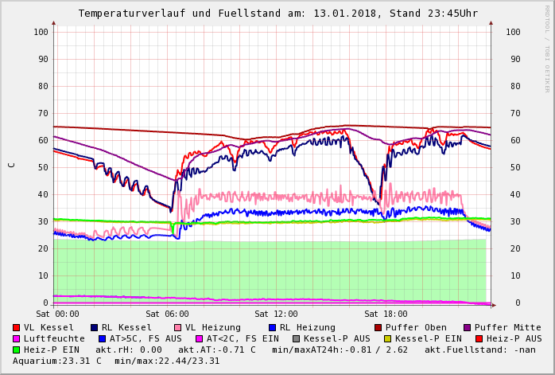
Task: Select the blue RL Heizung legend swatch
Action: coord(272,327)
